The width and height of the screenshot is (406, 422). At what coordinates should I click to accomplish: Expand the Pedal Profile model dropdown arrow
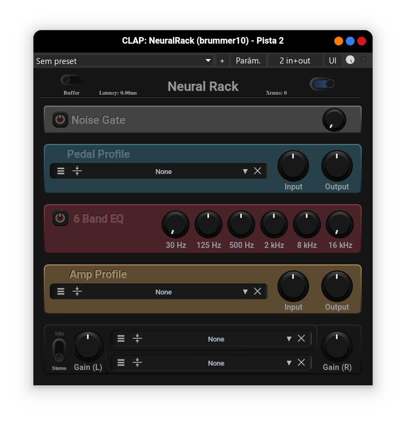click(x=245, y=171)
